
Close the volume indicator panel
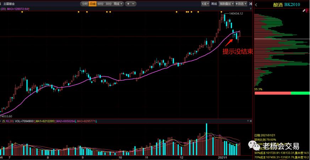pyautogui.click(x=251, y=121)
